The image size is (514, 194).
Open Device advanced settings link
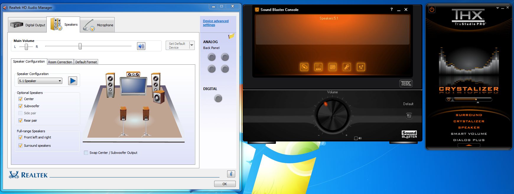coord(216,23)
